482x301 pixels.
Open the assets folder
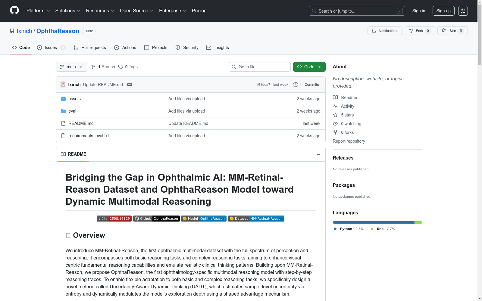pos(74,99)
